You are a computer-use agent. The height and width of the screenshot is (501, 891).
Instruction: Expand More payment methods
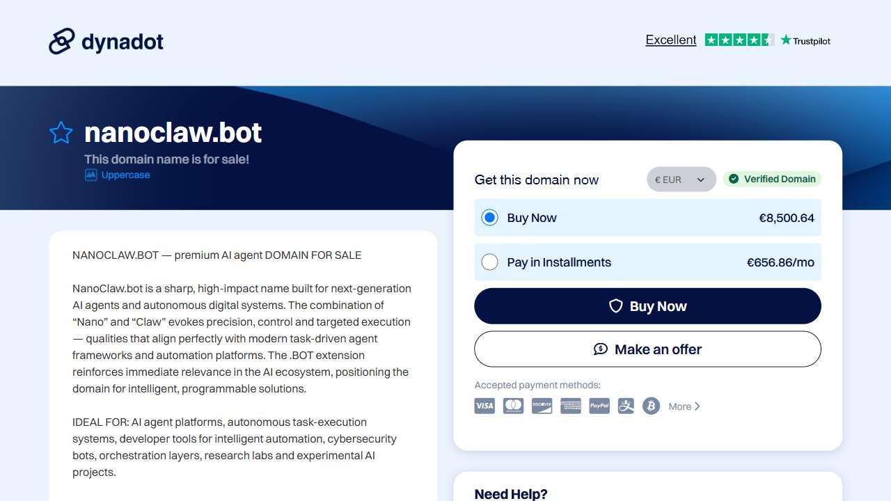tap(684, 406)
